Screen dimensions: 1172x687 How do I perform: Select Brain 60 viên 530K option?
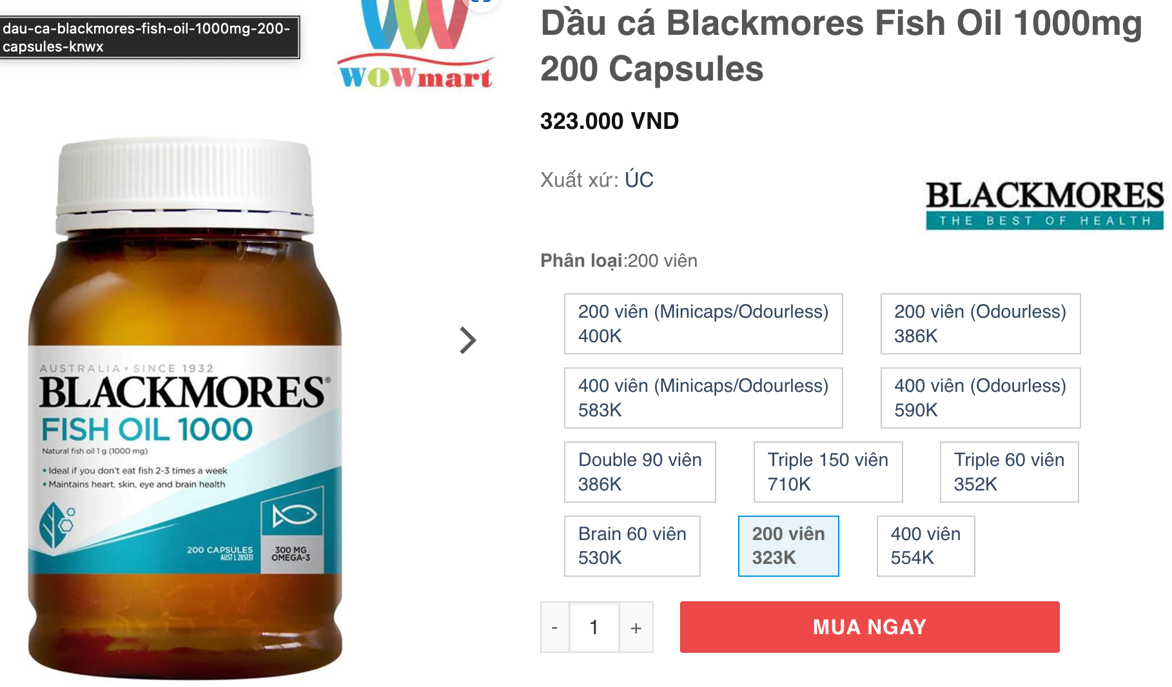pyautogui.click(x=632, y=546)
